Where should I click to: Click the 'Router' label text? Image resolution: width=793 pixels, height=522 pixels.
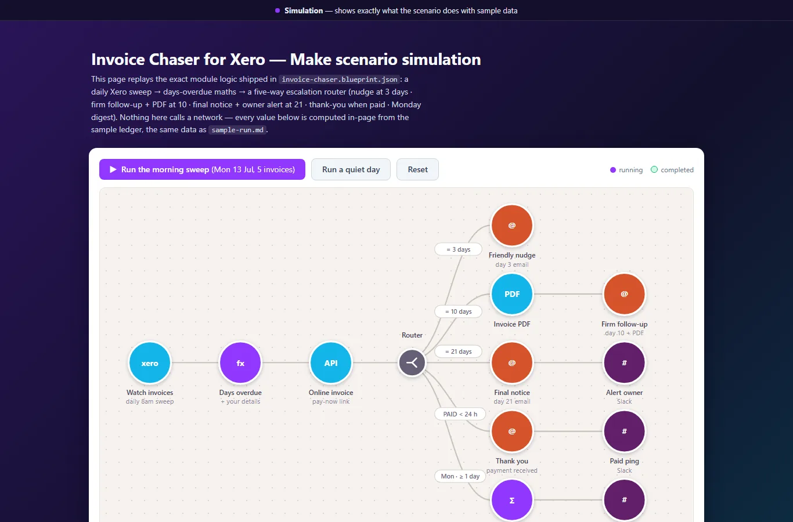412,335
